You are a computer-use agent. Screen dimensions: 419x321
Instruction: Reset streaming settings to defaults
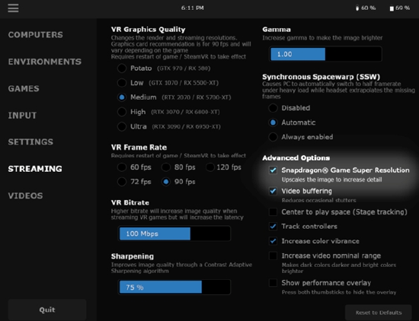(x=379, y=313)
